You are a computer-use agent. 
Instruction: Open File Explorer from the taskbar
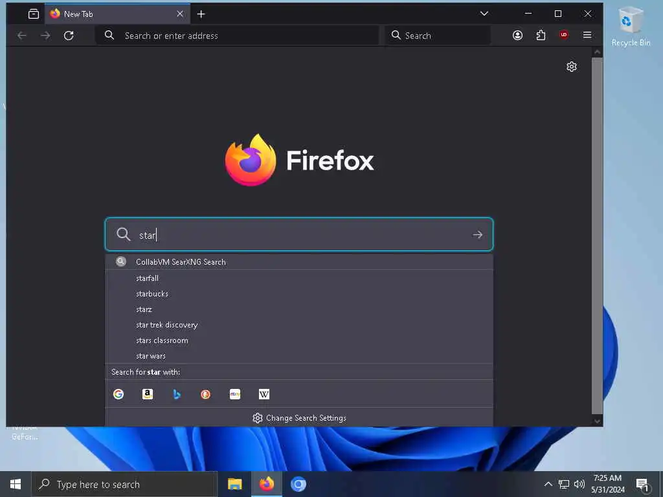click(234, 484)
